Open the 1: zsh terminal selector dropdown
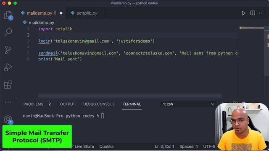 (x=188, y=104)
